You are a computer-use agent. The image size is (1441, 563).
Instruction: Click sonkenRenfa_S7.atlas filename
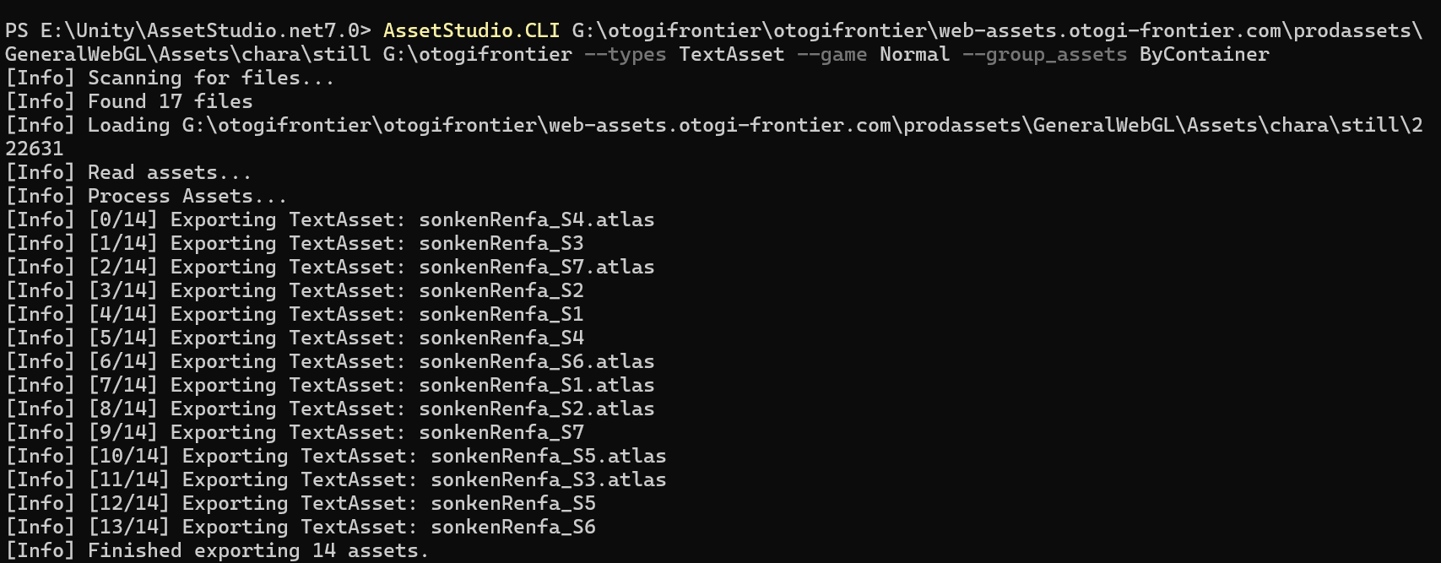click(x=537, y=267)
